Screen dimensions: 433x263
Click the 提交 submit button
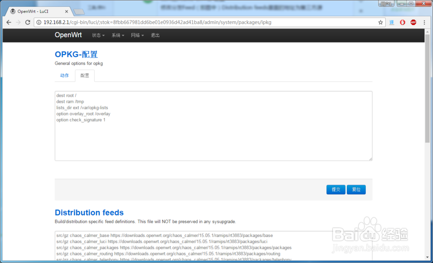tap(336, 189)
